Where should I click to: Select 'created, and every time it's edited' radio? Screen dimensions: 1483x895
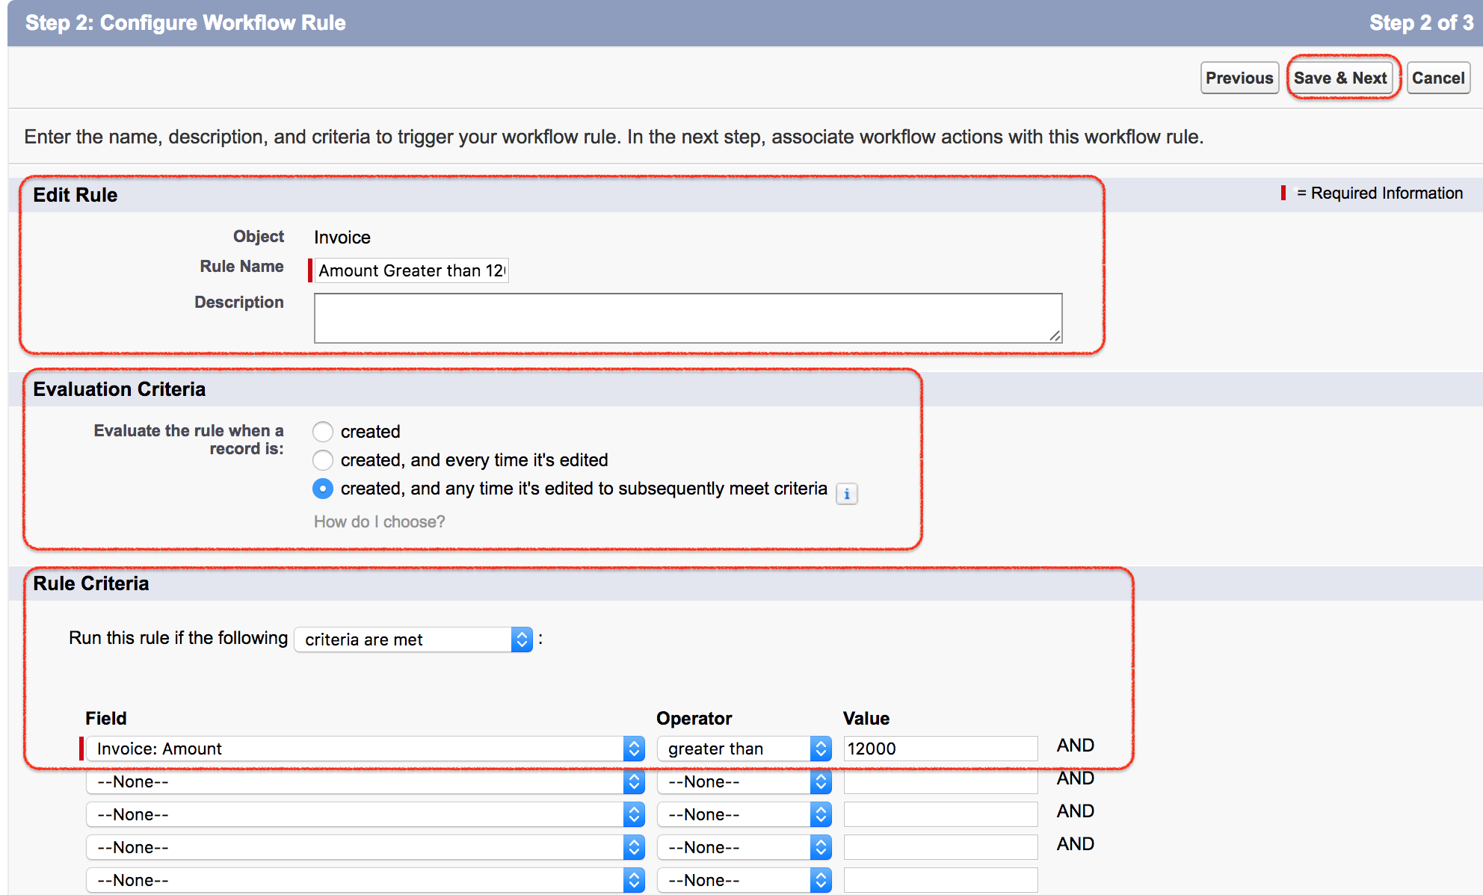[x=323, y=460]
